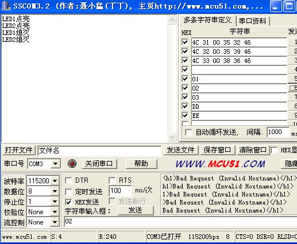Click the string input box containing 02
Screen dimensions: 297x244
(x=180, y=222)
